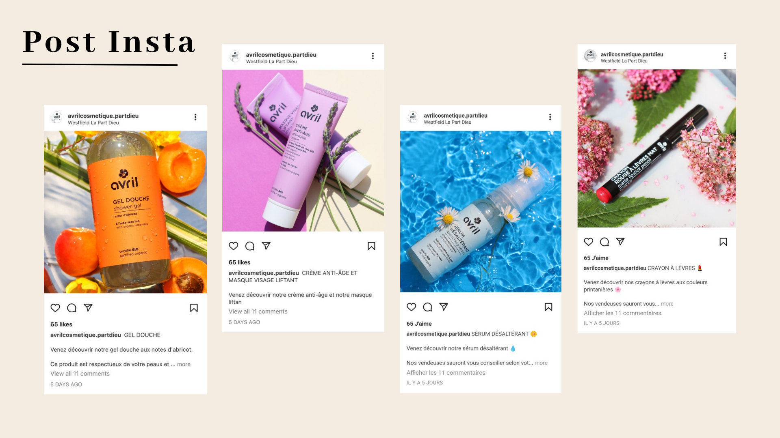Bookmark the SÉRUM DÉSALTÉRANT post
780x438 pixels.
[548, 307]
